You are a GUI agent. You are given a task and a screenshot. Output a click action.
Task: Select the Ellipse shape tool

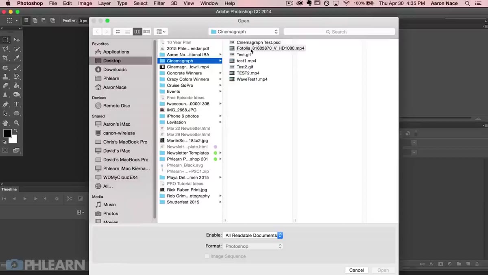coord(17,113)
